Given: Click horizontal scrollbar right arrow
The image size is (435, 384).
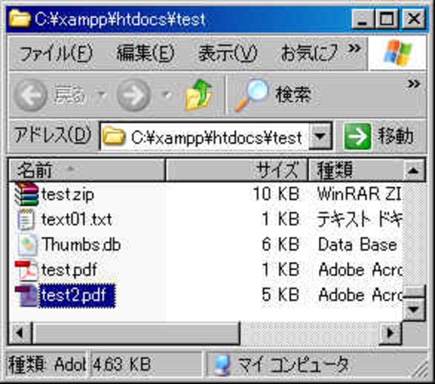Looking at the screenshot, I should point(390,333).
